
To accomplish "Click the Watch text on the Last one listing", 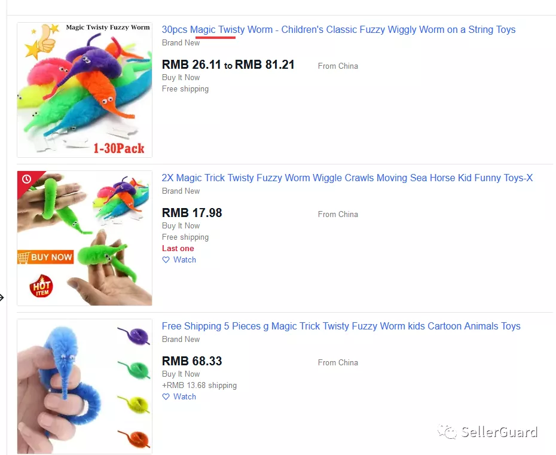I will click(185, 260).
